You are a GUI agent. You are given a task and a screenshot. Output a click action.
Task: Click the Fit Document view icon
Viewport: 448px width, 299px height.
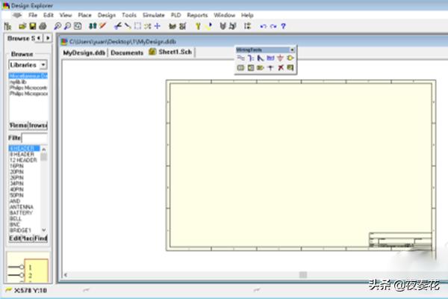pos(78,26)
